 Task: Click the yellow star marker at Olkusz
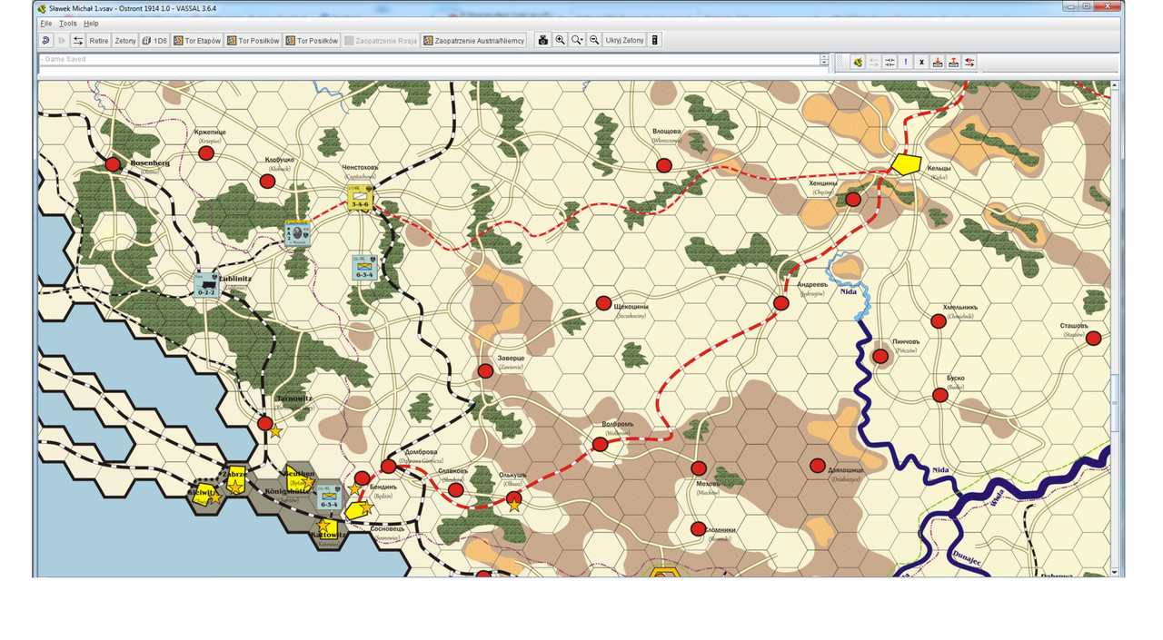click(x=515, y=506)
